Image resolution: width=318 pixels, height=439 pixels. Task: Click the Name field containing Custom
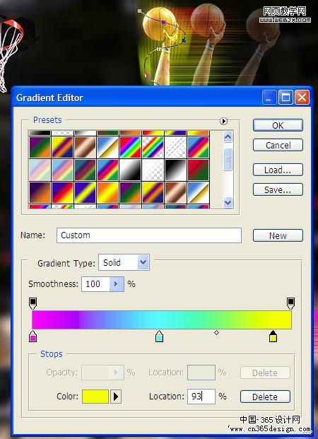coord(149,235)
